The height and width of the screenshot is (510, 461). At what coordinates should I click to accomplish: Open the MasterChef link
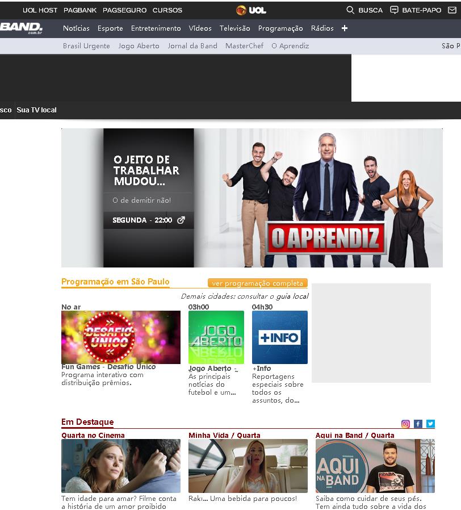pos(245,46)
